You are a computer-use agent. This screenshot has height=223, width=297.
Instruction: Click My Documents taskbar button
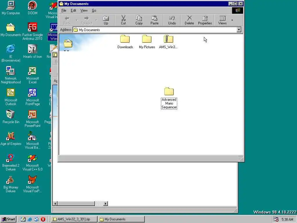pos(122,219)
